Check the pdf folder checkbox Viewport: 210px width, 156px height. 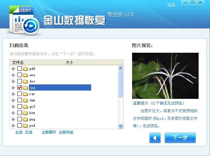(20, 69)
